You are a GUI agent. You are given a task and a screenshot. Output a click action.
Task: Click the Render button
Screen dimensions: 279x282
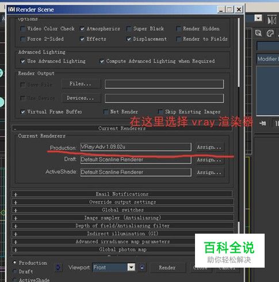pos(167,268)
